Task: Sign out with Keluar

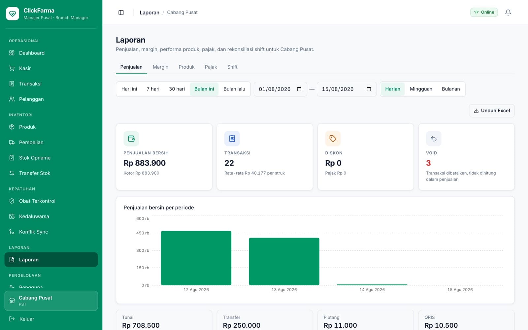Action: point(51,319)
